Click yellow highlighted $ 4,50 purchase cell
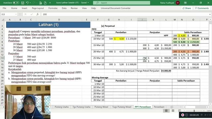 [119, 39]
